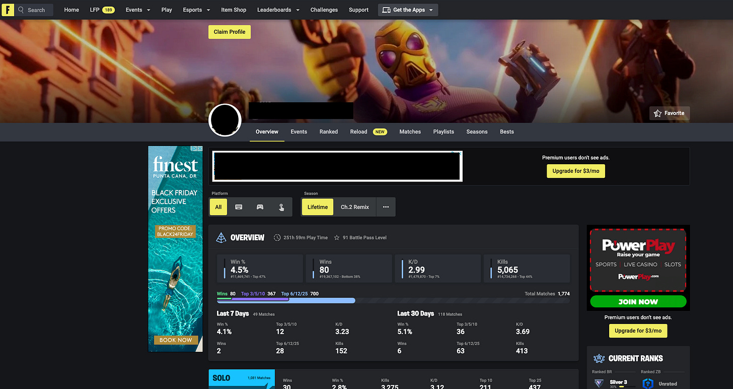Switch to the Playlists profile tab
Viewport: 733px width, 389px height.
[444, 132]
